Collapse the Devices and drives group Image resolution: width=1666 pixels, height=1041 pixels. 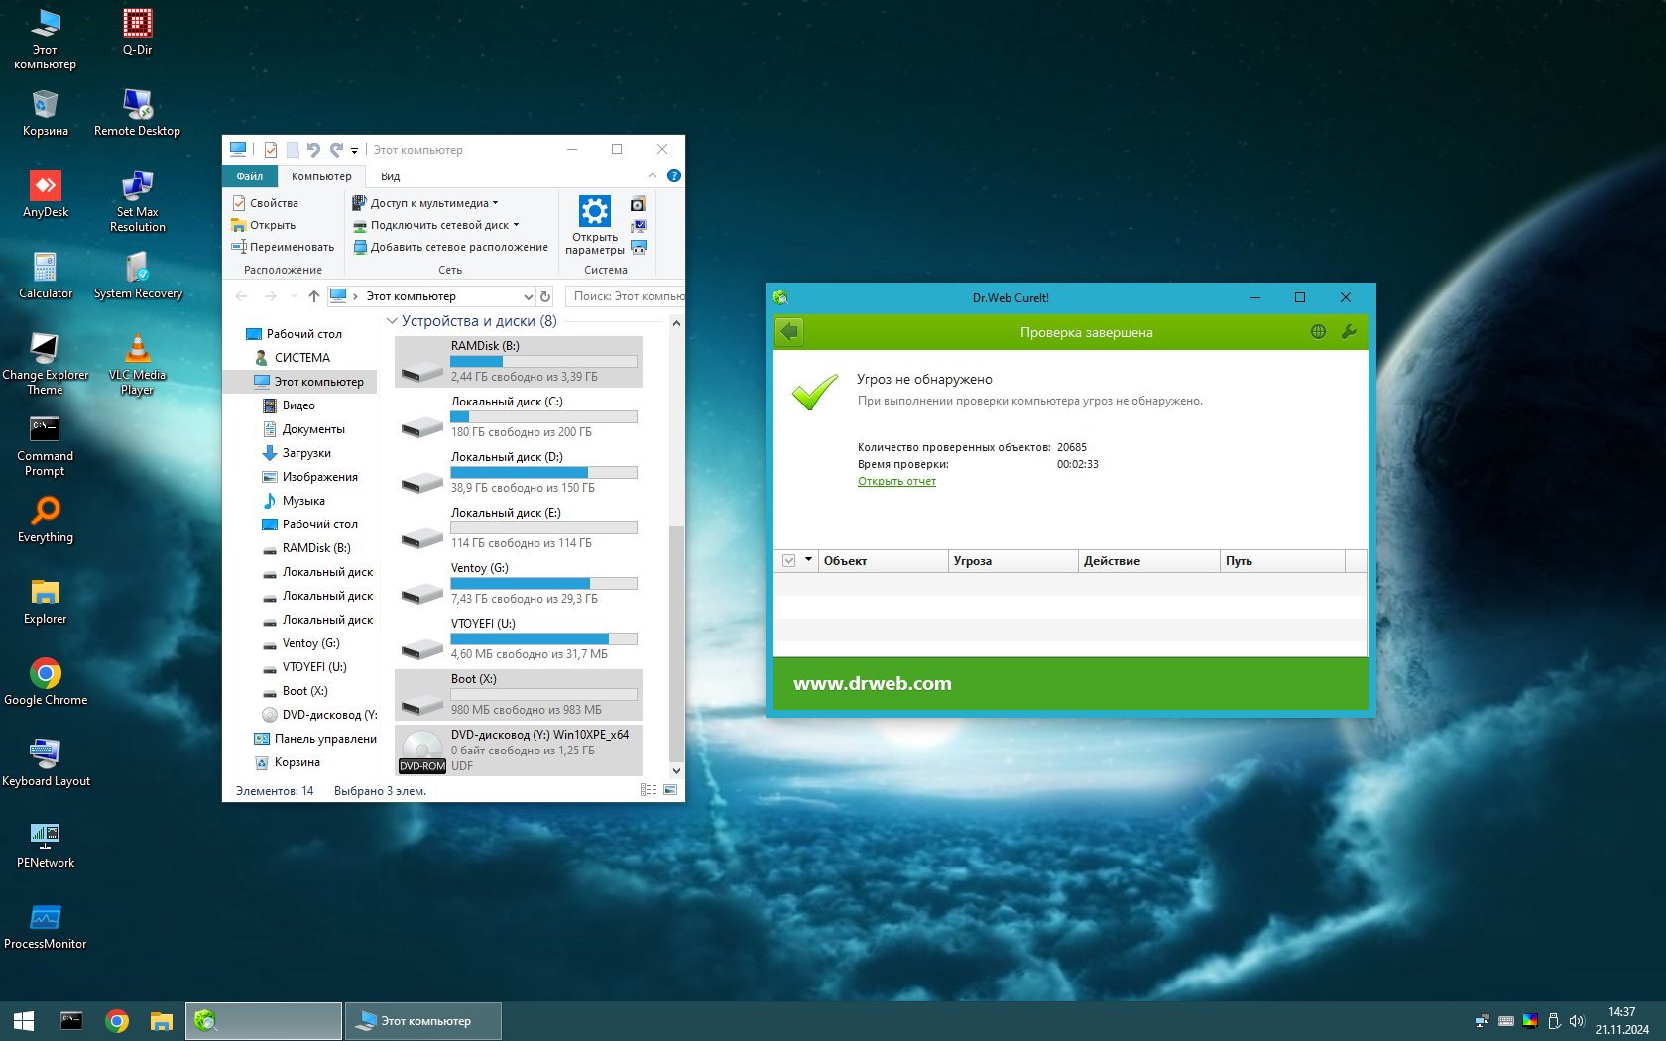click(x=392, y=321)
